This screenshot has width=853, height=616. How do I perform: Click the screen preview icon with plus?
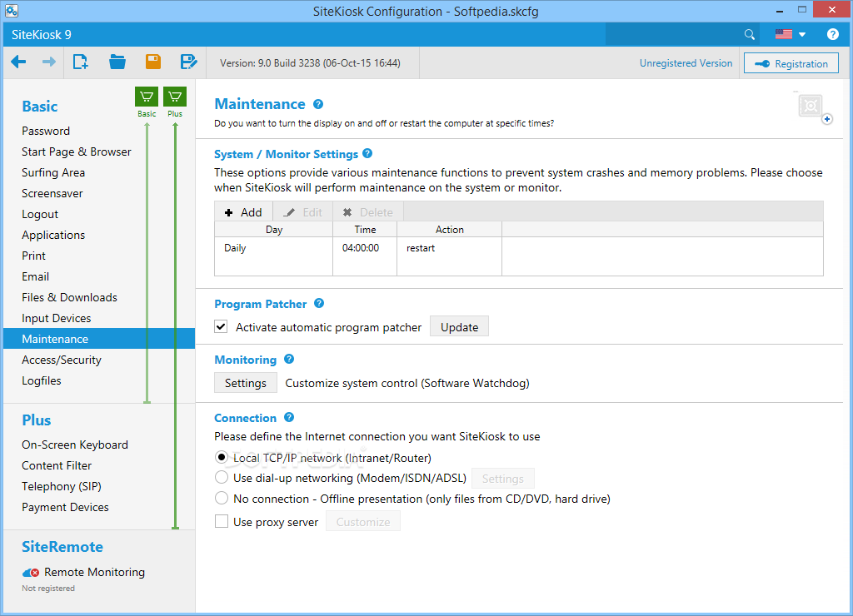pyautogui.click(x=813, y=107)
